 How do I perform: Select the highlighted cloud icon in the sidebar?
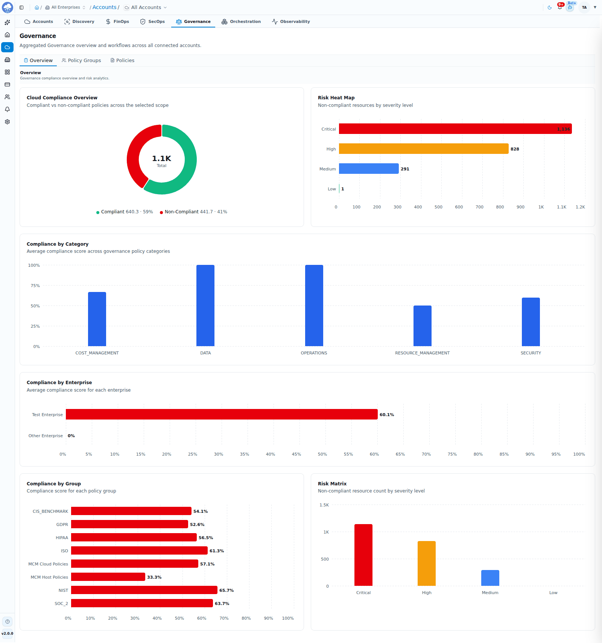click(x=7, y=47)
